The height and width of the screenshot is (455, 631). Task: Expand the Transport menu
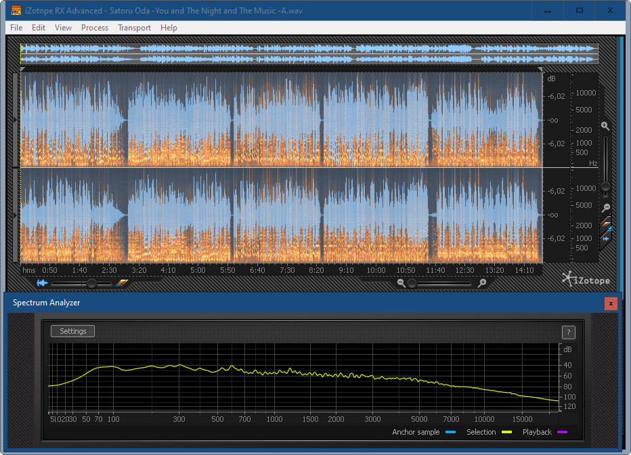(134, 28)
